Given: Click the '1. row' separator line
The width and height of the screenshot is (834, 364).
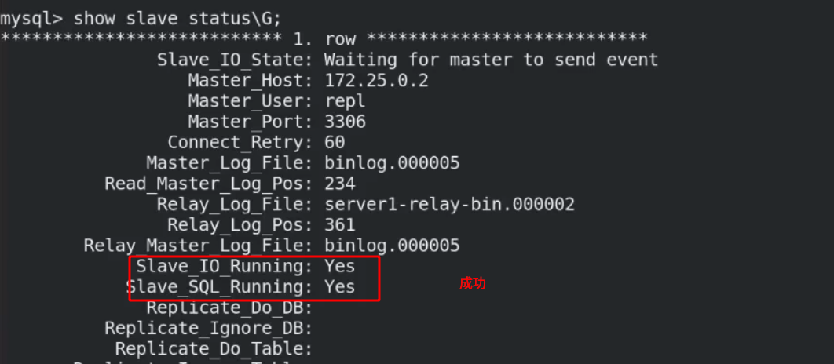Looking at the screenshot, I should point(324,38).
